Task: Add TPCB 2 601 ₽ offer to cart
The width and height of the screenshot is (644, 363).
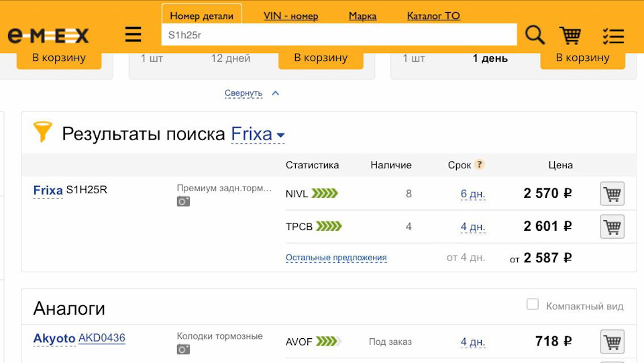Action: (612, 226)
